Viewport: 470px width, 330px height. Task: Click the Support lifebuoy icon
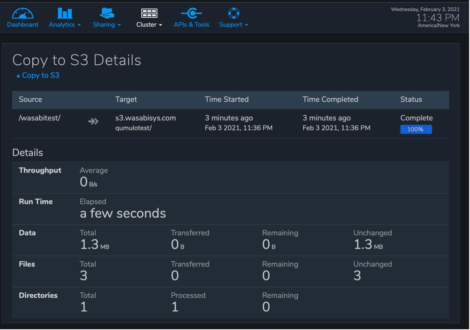(234, 13)
